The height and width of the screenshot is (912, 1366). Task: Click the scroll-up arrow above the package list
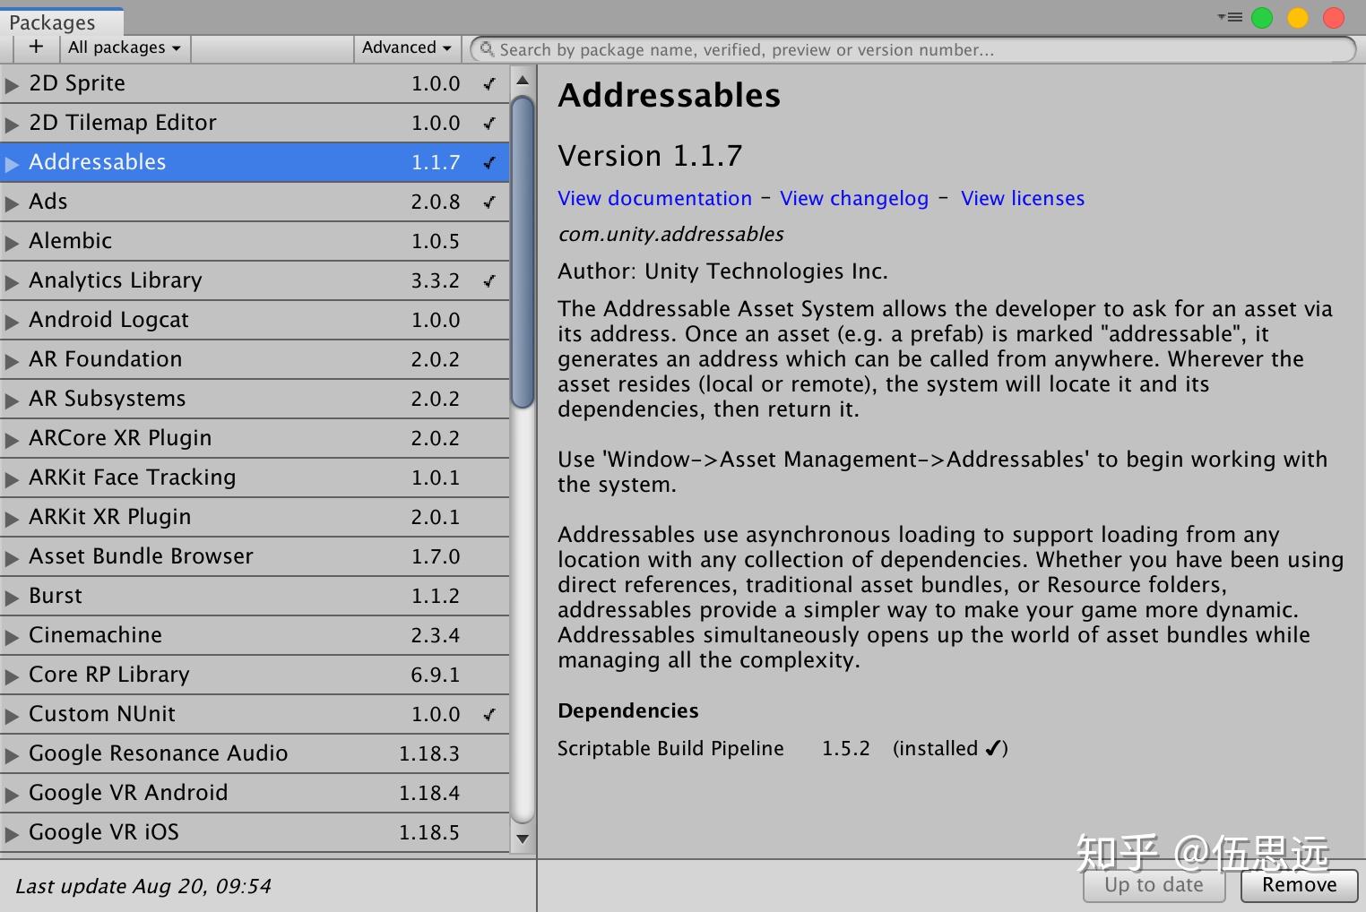coord(523,80)
